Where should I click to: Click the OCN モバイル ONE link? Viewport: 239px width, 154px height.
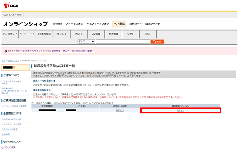(13, 15)
